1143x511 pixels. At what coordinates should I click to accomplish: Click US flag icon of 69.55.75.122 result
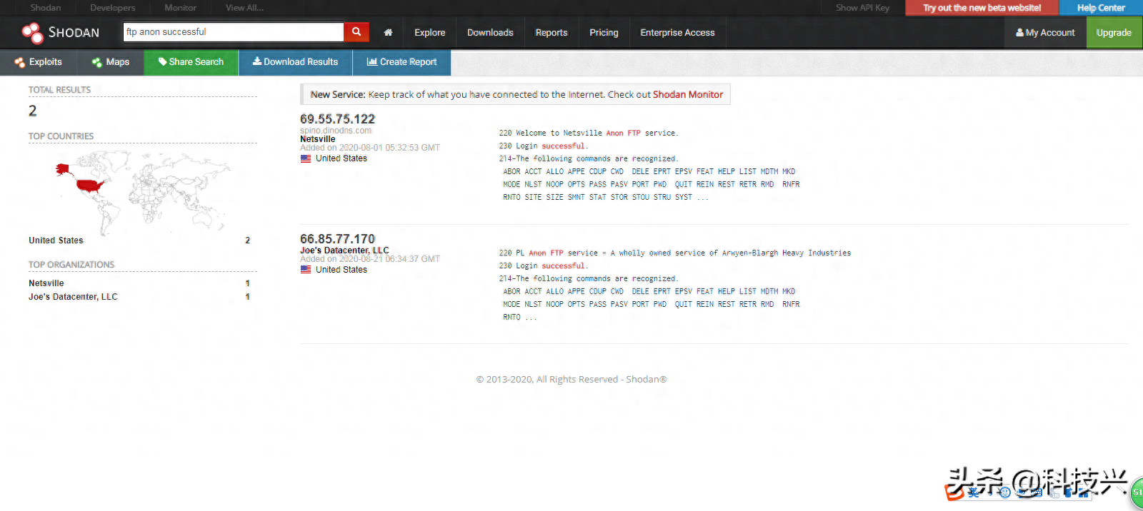click(x=306, y=158)
